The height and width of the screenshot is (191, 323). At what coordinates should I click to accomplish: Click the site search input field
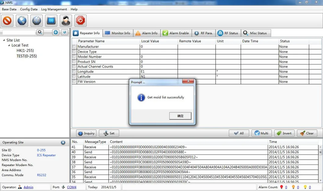tap(19, 32)
